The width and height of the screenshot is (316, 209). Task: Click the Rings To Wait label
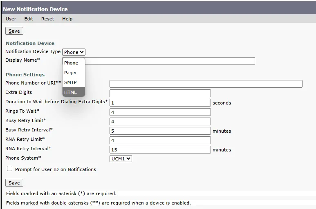22,111
